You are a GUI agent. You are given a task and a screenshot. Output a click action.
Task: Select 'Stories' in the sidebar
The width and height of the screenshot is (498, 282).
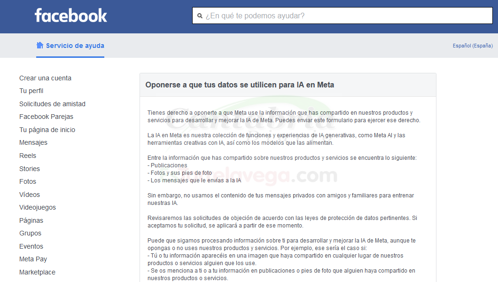(30, 169)
